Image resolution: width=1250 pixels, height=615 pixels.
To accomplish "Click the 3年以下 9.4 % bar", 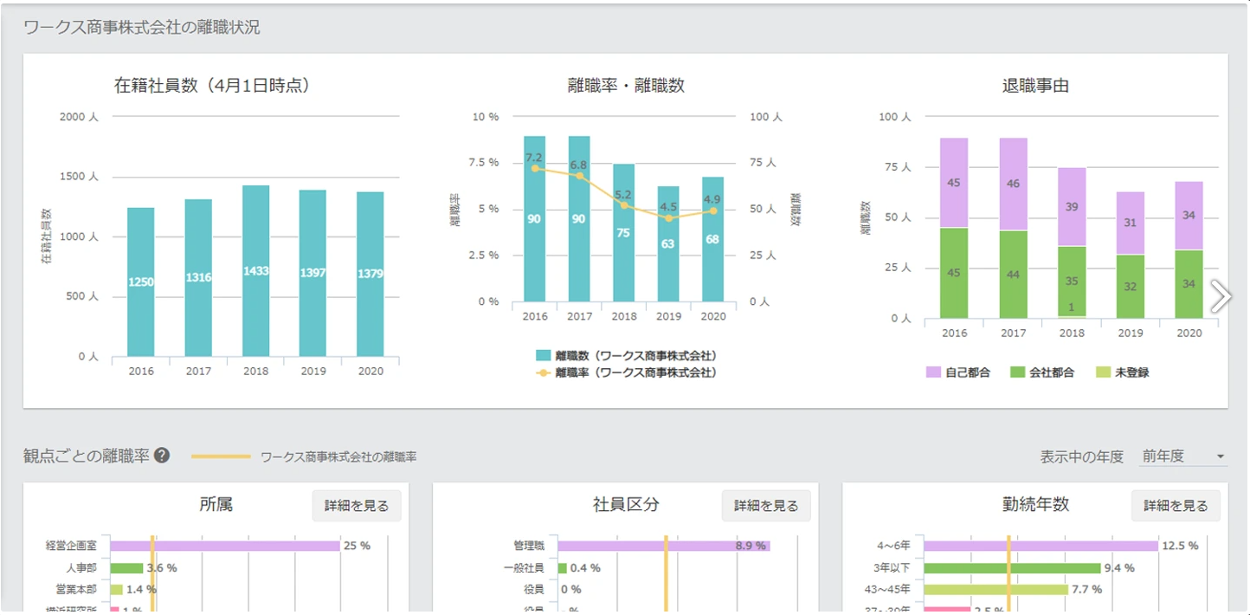I will pos(1011,568).
